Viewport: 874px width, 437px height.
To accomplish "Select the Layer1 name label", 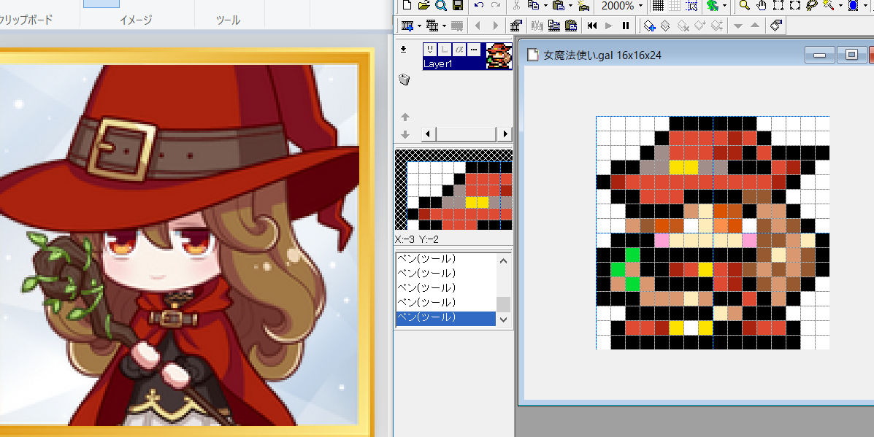I will (x=437, y=64).
